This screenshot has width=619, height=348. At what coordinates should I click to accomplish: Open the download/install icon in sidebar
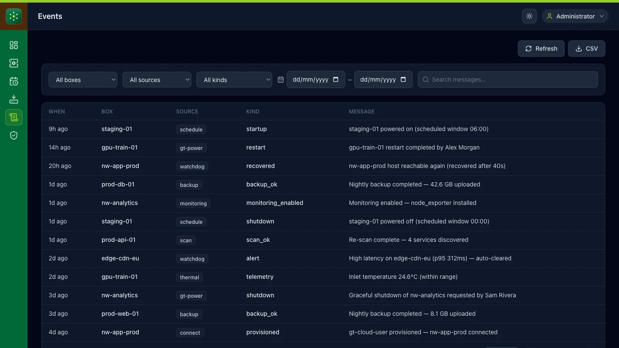(14, 99)
